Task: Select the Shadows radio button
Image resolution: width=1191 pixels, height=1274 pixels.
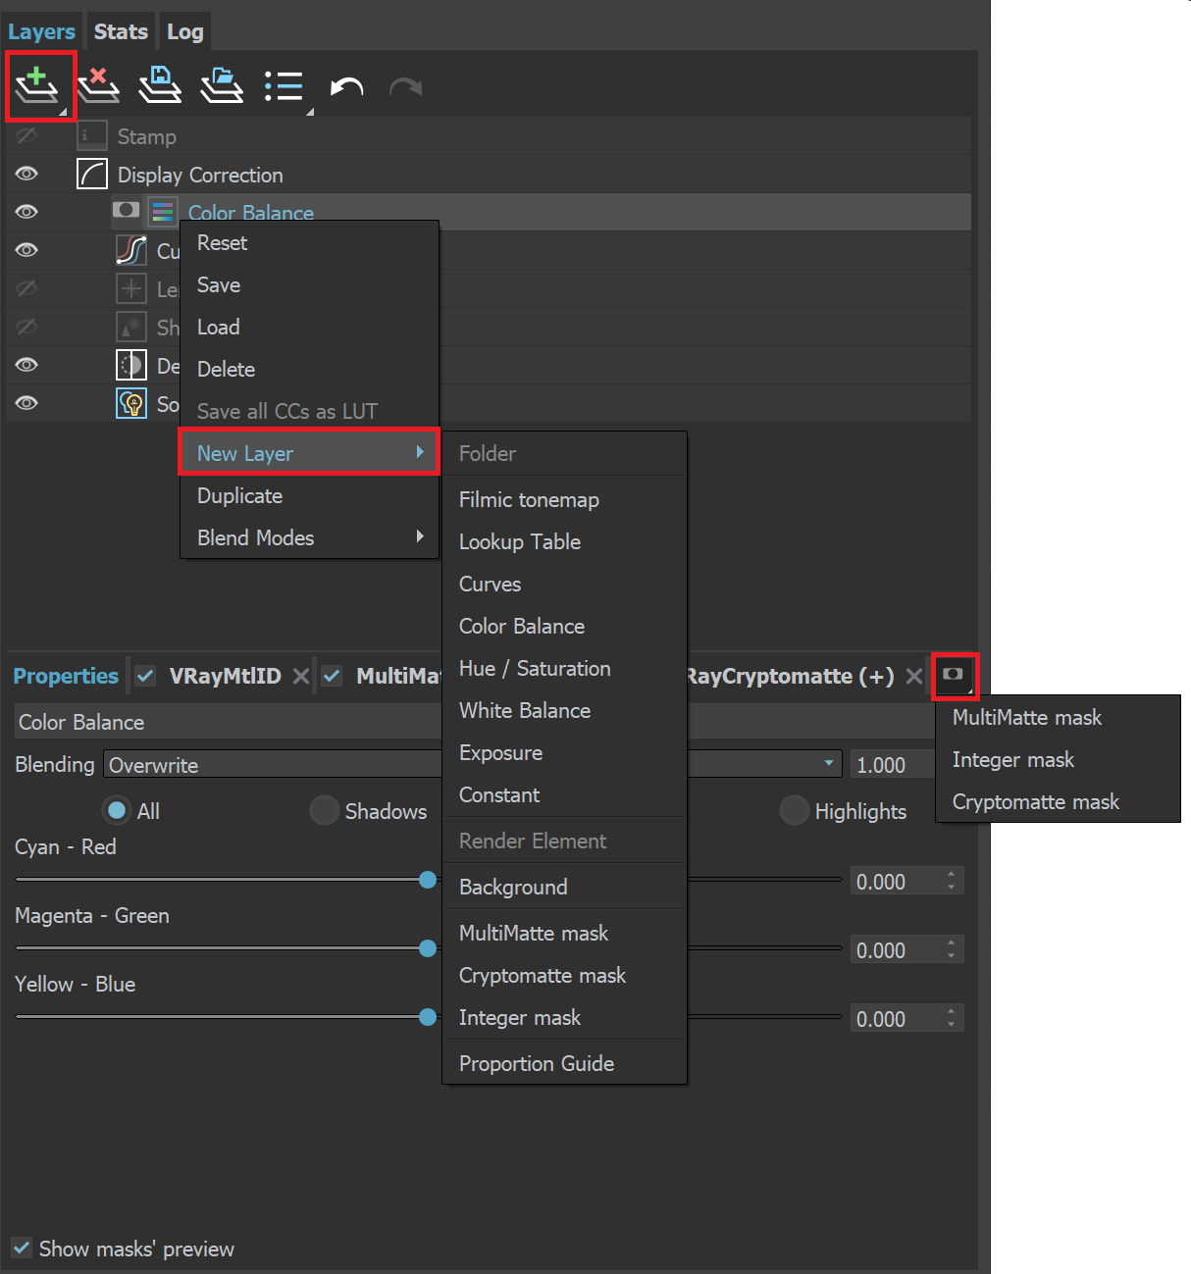Action: [324, 810]
